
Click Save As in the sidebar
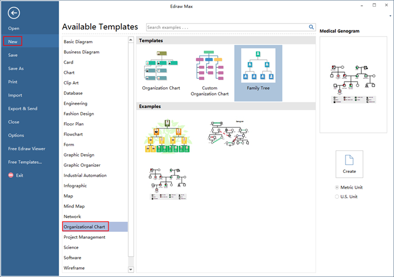[x=16, y=68]
